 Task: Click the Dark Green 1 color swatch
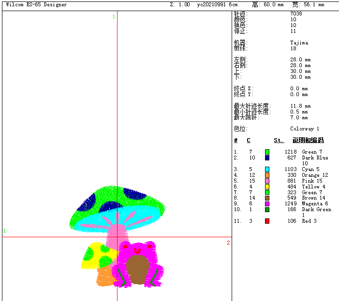pos(267,210)
